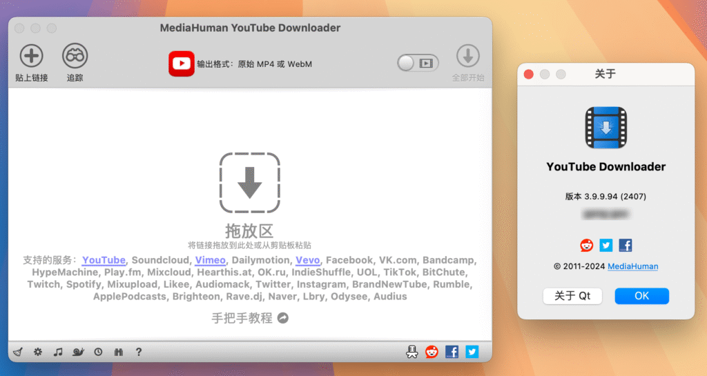Viewport: 707px width, 376px height.
Task: Click the Start All download arrow icon
Action: 468,56
